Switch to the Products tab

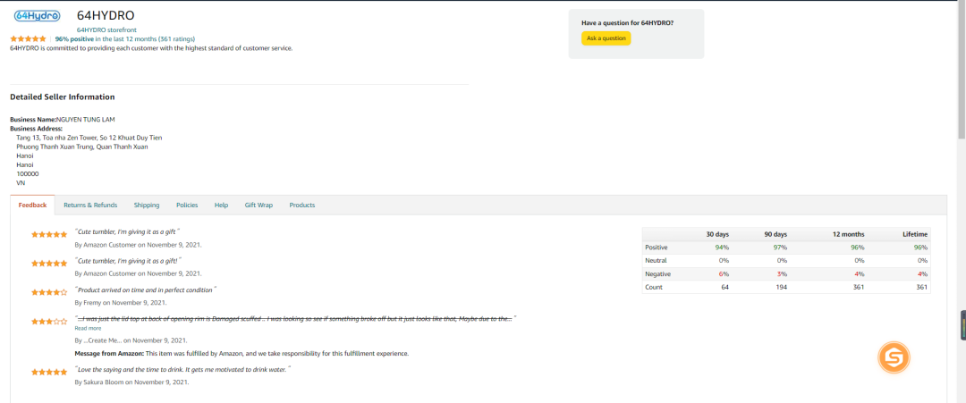point(302,205)
